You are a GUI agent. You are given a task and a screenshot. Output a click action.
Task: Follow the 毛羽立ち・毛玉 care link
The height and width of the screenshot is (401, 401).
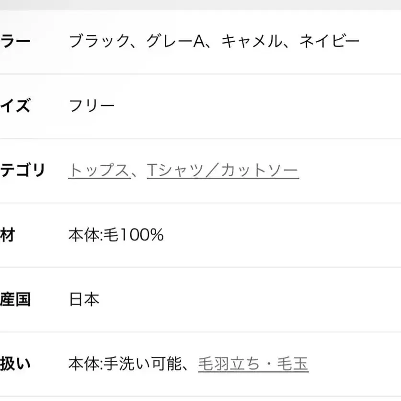click(x=253, y=365)
